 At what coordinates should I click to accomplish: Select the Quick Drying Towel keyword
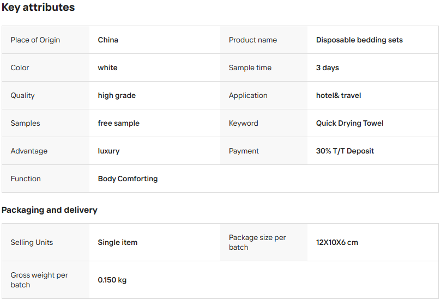[350, 123]
